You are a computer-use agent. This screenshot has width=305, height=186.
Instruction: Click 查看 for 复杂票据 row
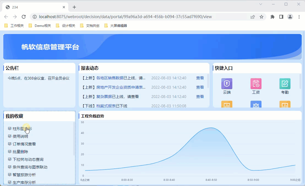pyautogui.click(x=200, y=97)
